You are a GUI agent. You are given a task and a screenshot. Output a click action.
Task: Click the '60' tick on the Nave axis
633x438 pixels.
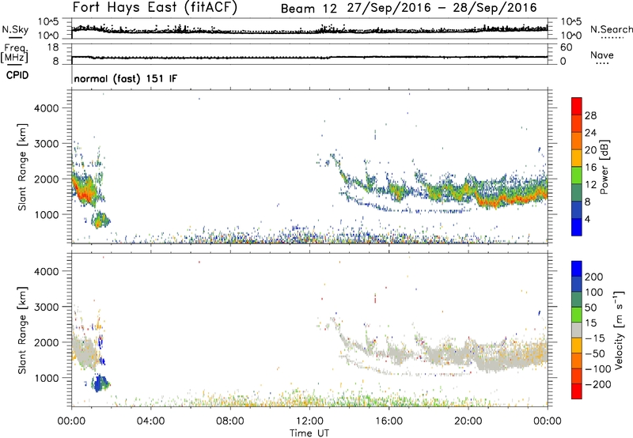point(566,47)
